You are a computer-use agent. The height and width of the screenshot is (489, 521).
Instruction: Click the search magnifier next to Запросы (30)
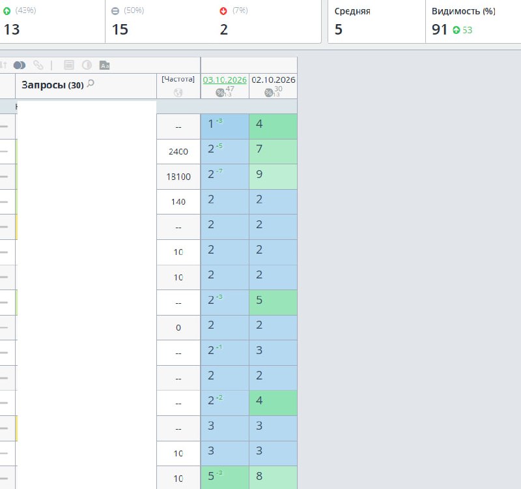pos(91,84)
